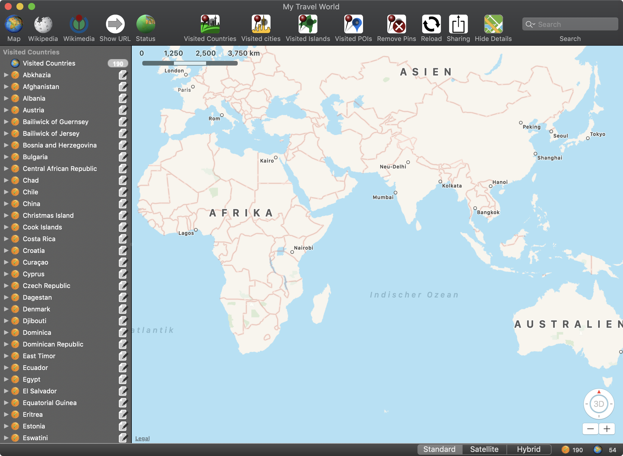Image resolution: width=623 pixels, height=456 pixels.
Task: Edit the Chad entry pencil icon
Action: (123, 180)
